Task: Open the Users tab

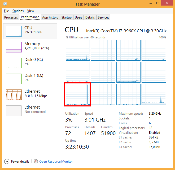Action: [x=78, y=17]
